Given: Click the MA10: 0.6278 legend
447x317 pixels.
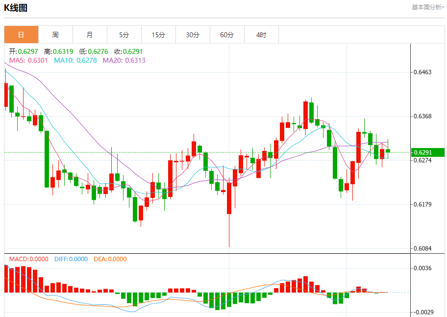Looking at the screenshot, I should (75, 60).
